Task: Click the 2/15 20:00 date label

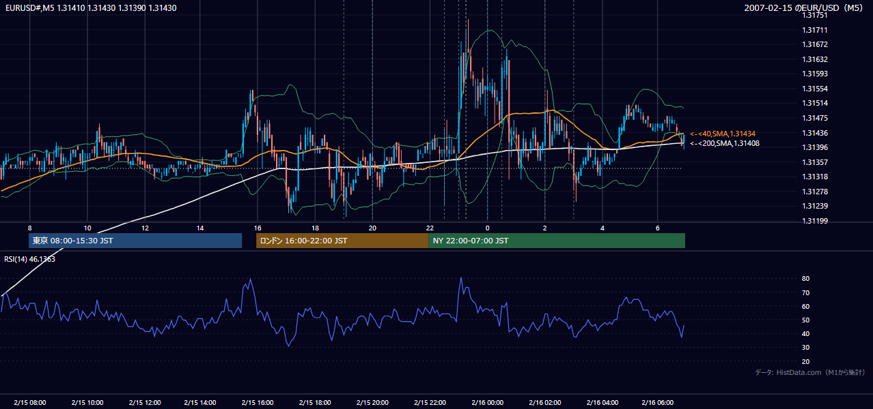Action: click(x=372, y=402)
